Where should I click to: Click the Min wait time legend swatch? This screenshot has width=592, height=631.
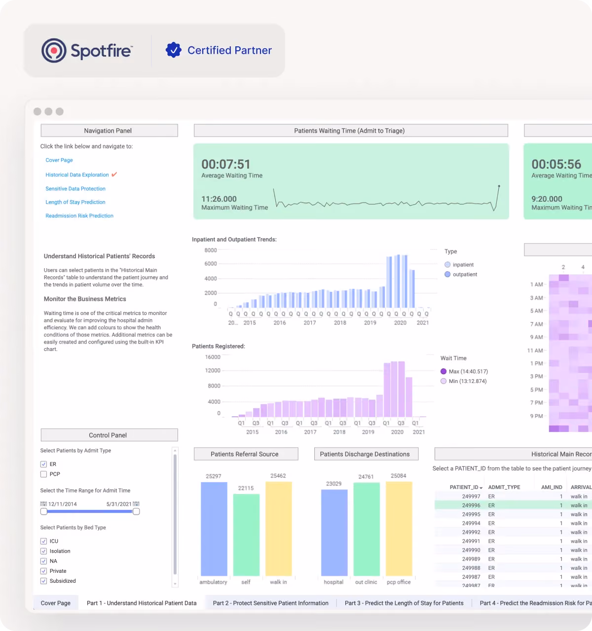click(444, 382)
